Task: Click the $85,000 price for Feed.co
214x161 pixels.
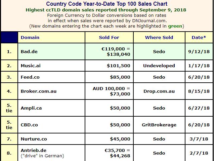Action: click(x=120, y=77)
